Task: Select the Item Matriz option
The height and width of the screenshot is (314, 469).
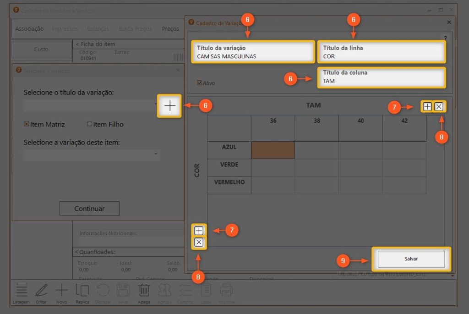Action: [x=27, y=124]
